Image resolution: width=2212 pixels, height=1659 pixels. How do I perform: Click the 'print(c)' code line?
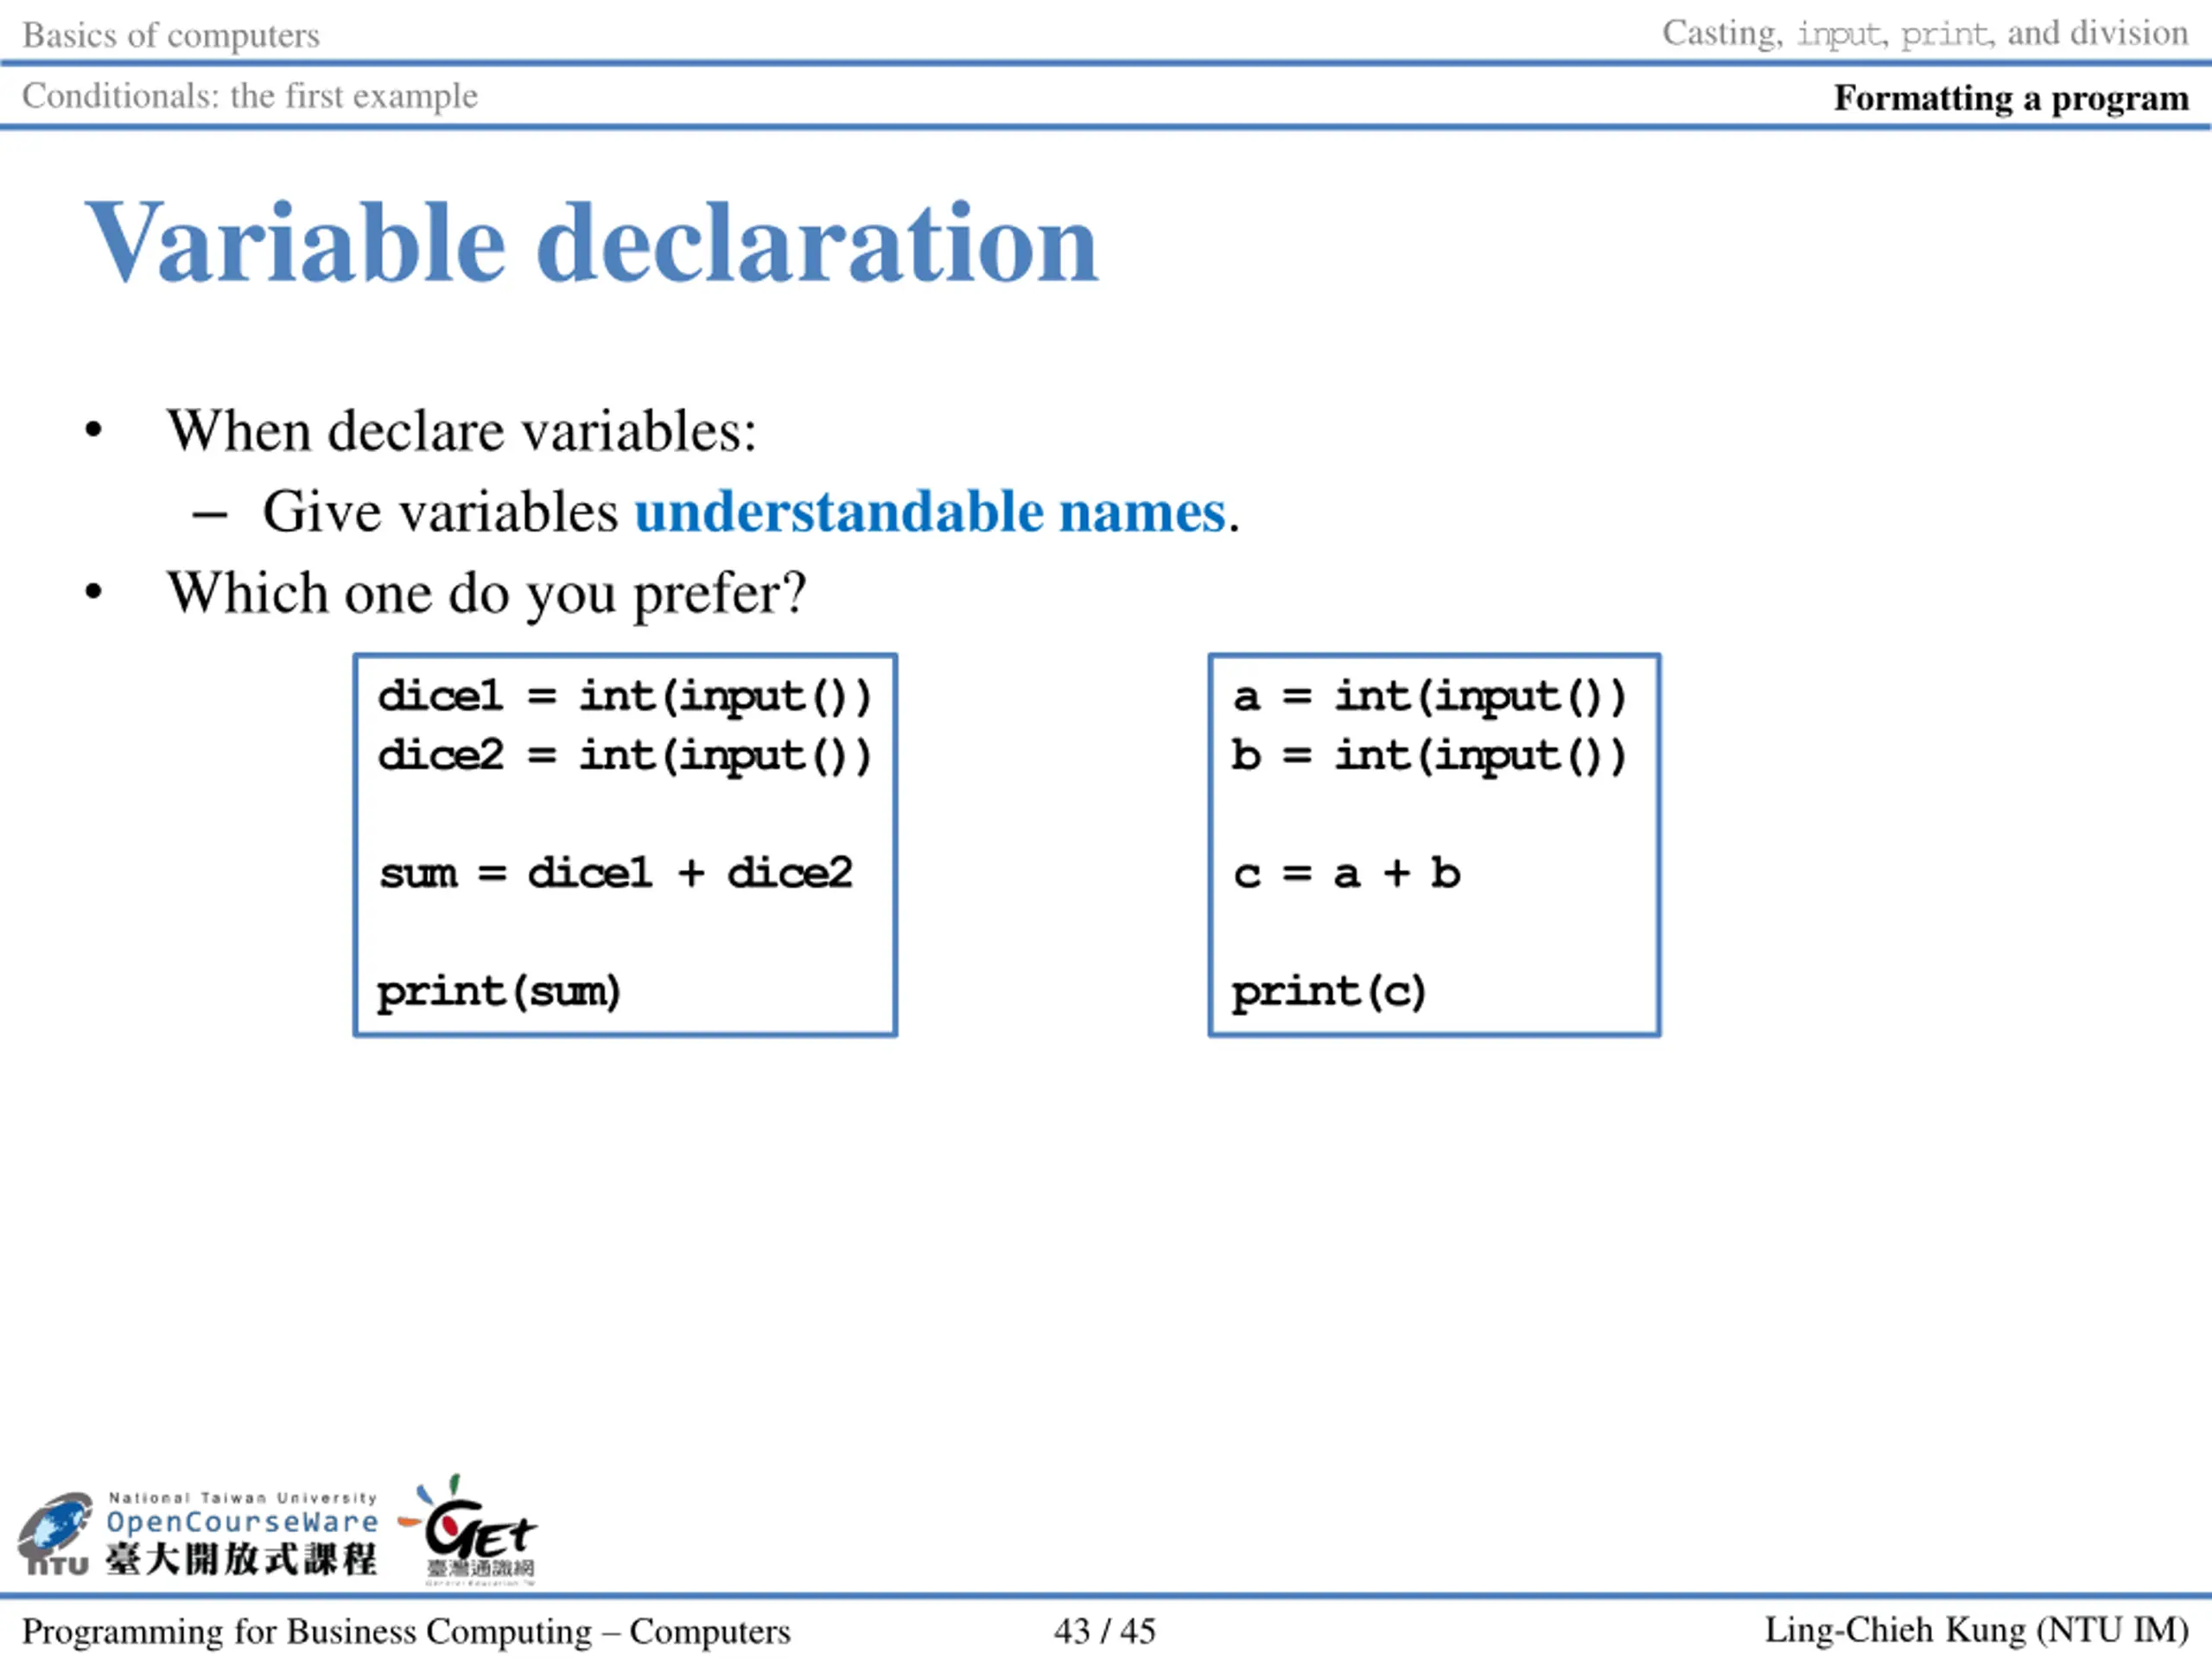1327,992
